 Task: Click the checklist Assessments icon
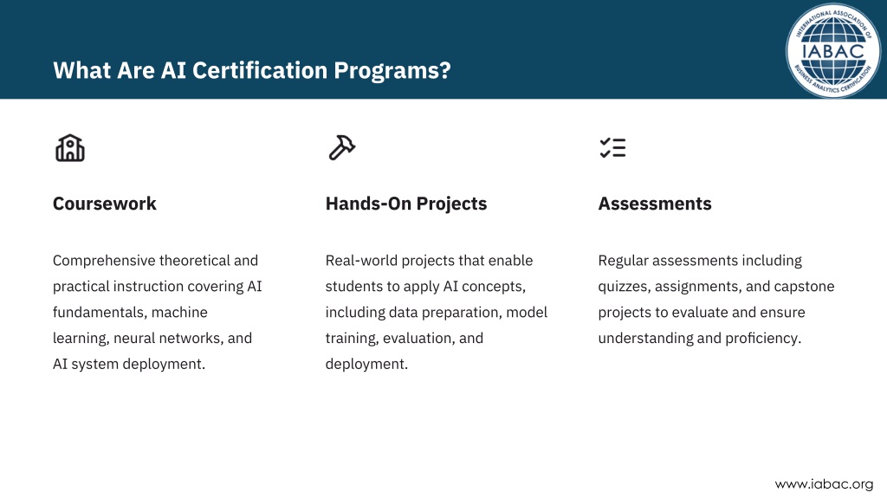612,147
